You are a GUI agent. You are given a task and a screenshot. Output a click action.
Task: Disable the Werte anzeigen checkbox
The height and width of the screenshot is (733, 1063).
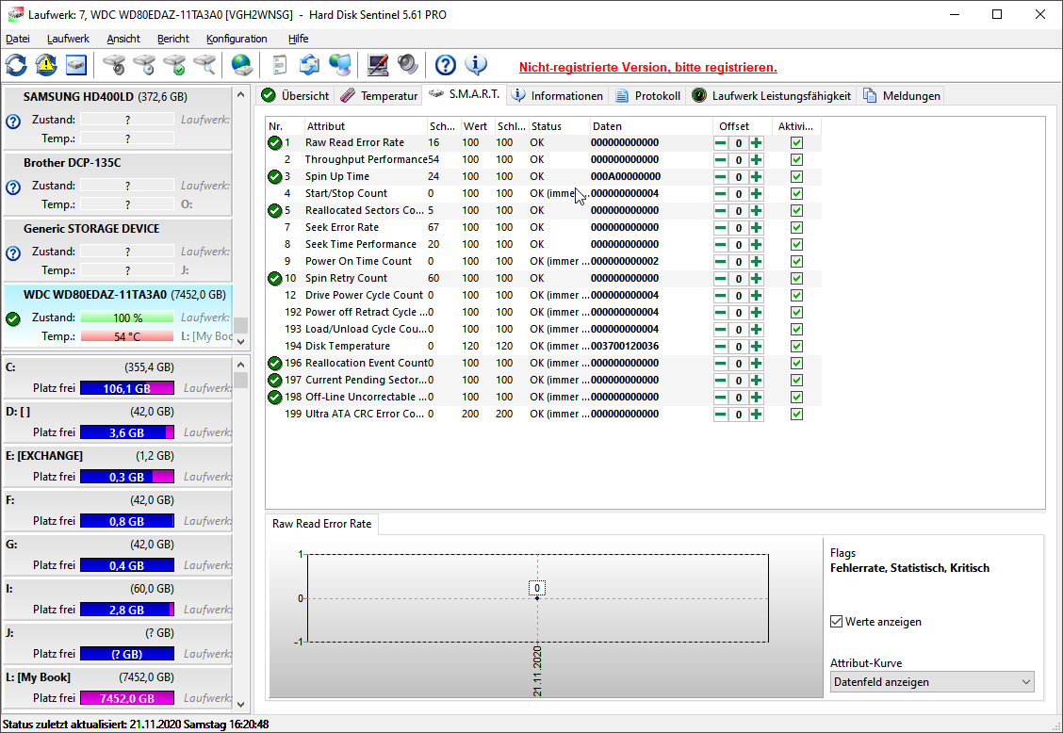point(836,621)
